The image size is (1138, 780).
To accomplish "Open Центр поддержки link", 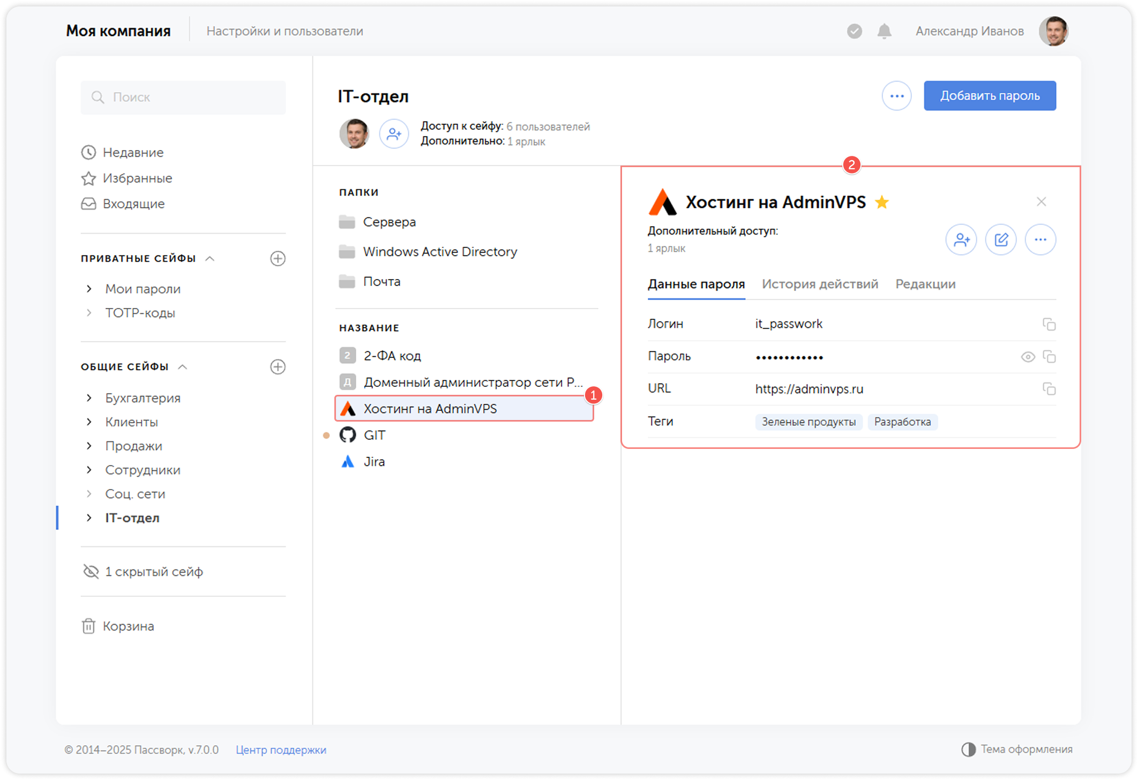I will click(281, 750).
